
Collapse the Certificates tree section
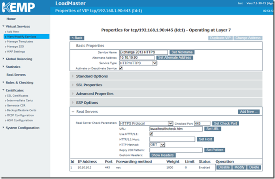tap(15, 90)
